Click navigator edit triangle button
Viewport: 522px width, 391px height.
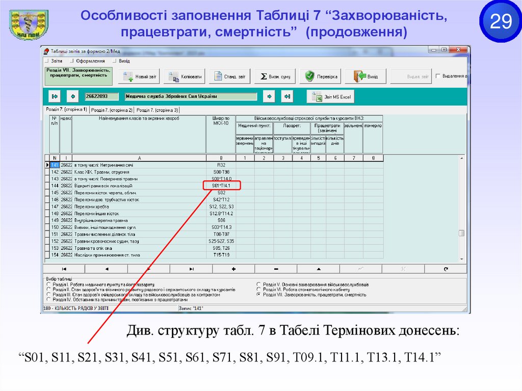[319, 269]
